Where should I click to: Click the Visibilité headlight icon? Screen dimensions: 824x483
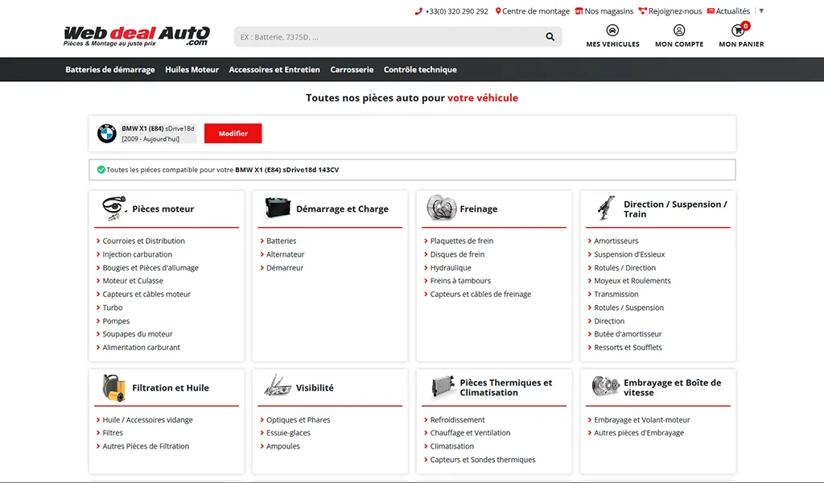click(278, 387)
